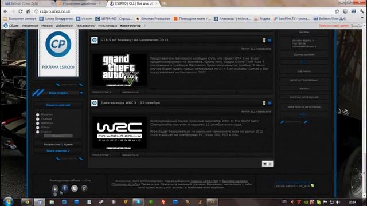Image resolution: width=367 pixels, height=206 pixels.
Task: Open the red FileZilla icon on the taskbar
Action: point(163,202)
